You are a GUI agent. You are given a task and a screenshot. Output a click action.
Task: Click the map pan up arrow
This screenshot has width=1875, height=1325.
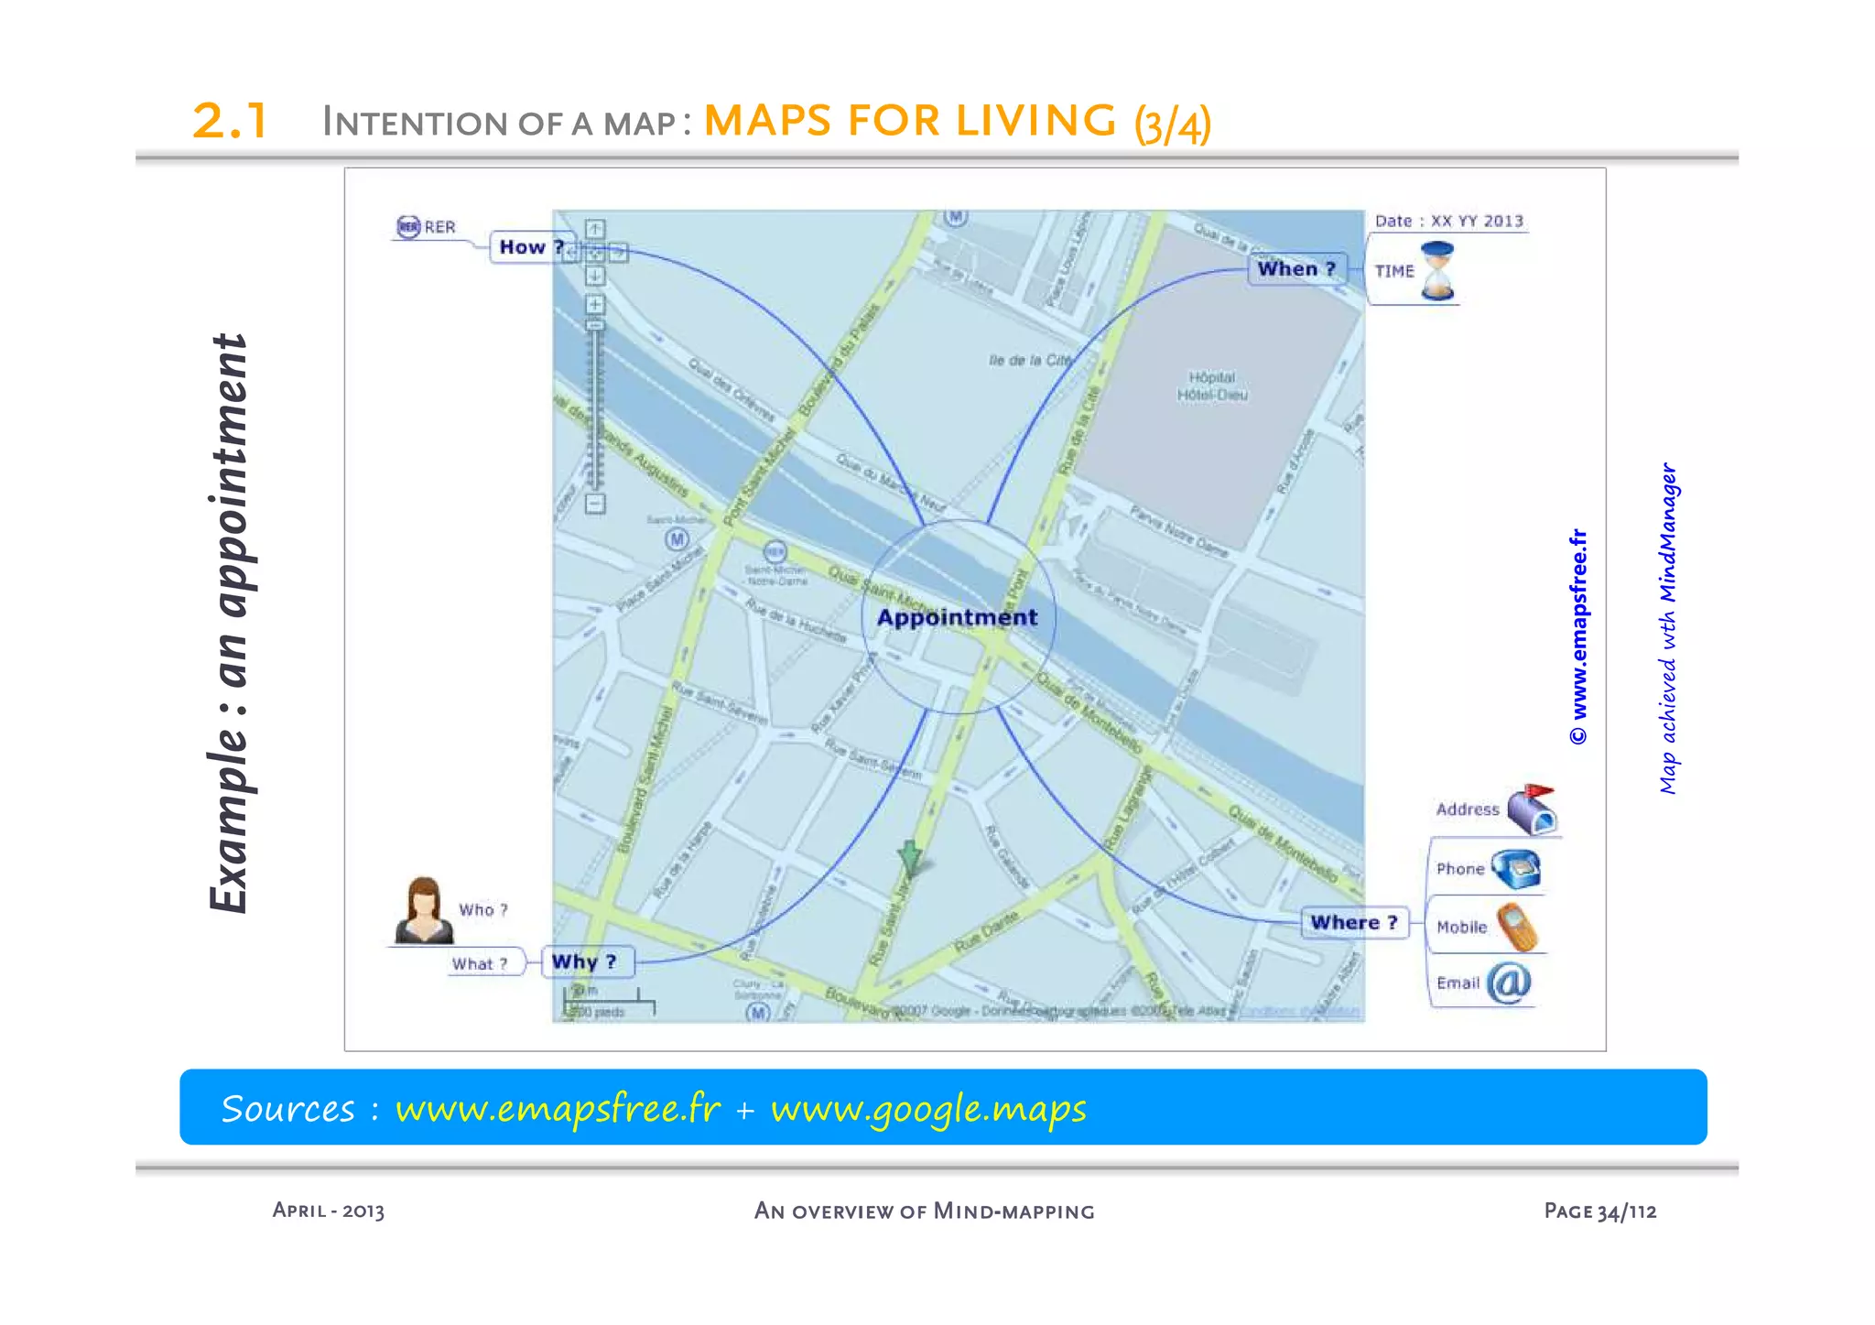pyautogui.click(x=595, y=229)
